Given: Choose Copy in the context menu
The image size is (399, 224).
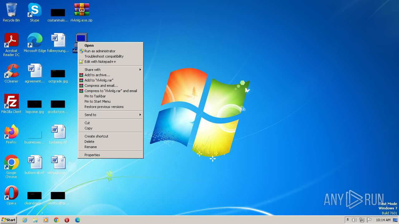Looking at the screenshot, I should click(x=111, y=128).
